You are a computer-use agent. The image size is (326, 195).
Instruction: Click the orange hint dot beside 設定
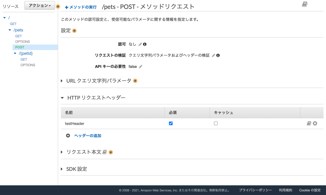(x=74, y=31)
